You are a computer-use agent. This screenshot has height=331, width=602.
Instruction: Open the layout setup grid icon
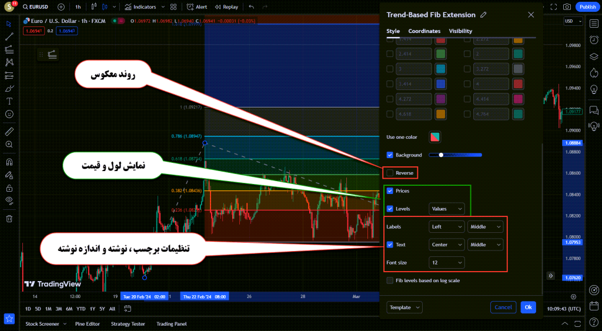pos(173,7)
